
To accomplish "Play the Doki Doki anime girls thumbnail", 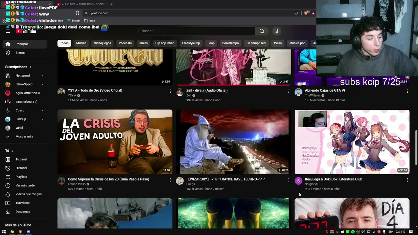I will tap(352, 142).
